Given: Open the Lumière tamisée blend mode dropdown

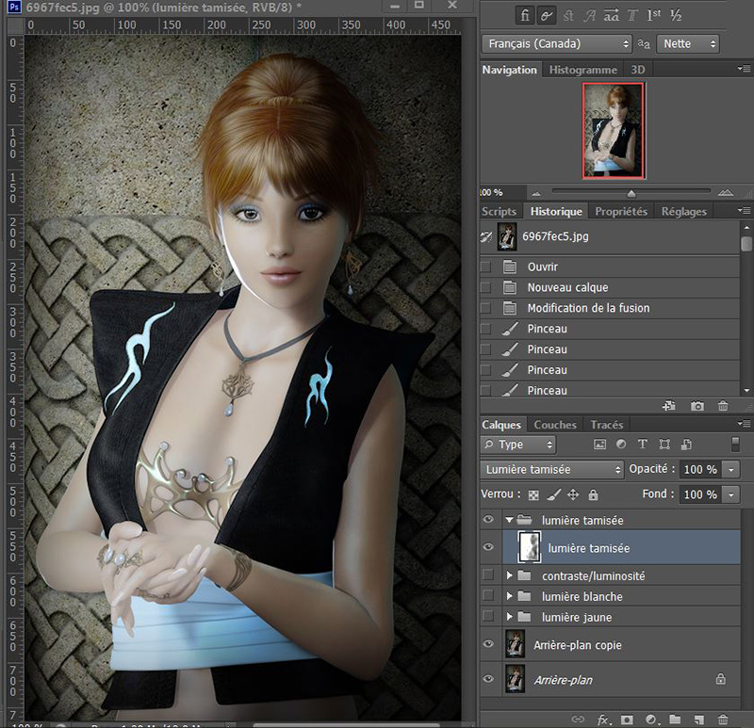Looking at the screenshot, I should [551, 469].
